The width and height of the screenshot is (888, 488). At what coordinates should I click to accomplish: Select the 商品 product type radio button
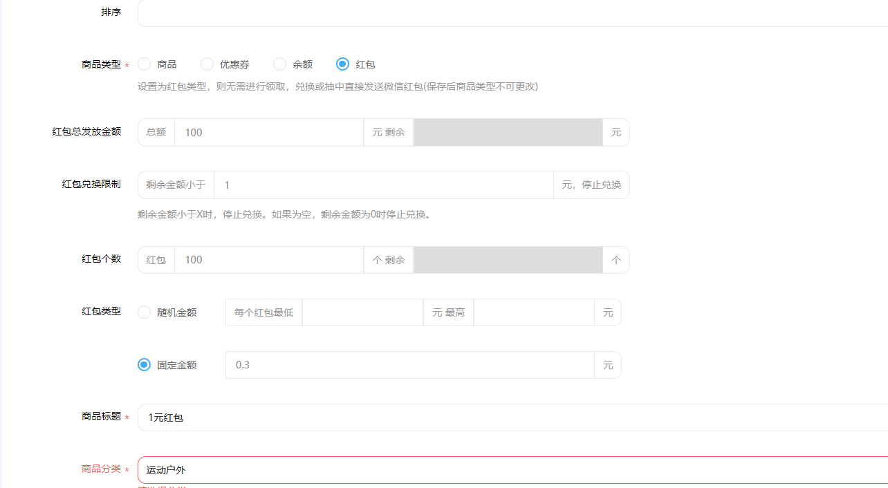(144, 64)
